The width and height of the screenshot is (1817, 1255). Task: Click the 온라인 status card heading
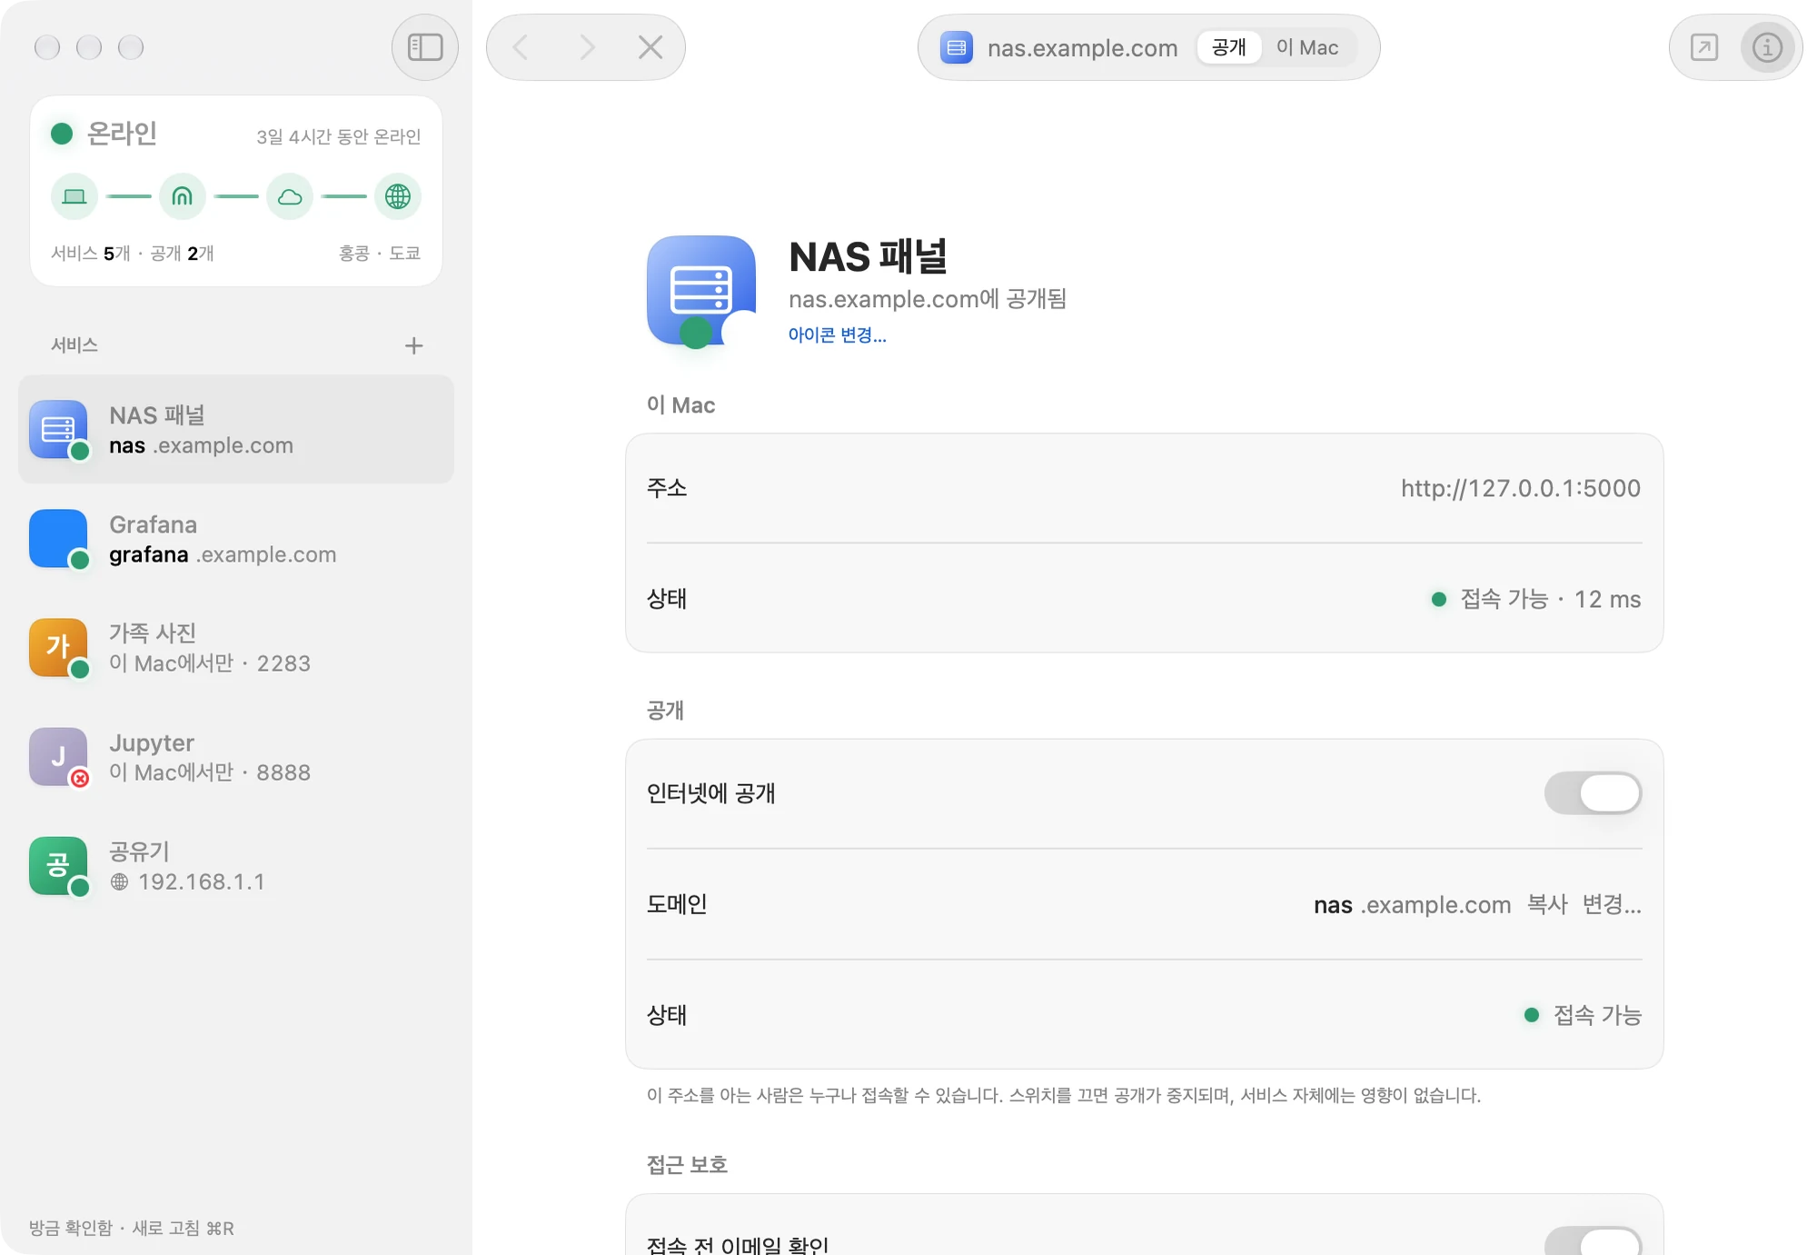point(122,134)
